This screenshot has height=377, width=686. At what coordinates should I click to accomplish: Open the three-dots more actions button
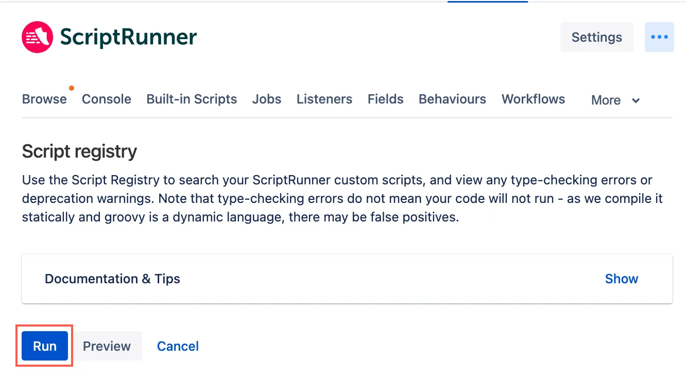pos(659,37)
